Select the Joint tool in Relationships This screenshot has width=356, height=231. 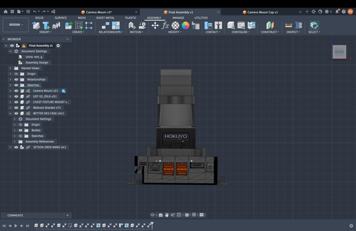(106, 26)
